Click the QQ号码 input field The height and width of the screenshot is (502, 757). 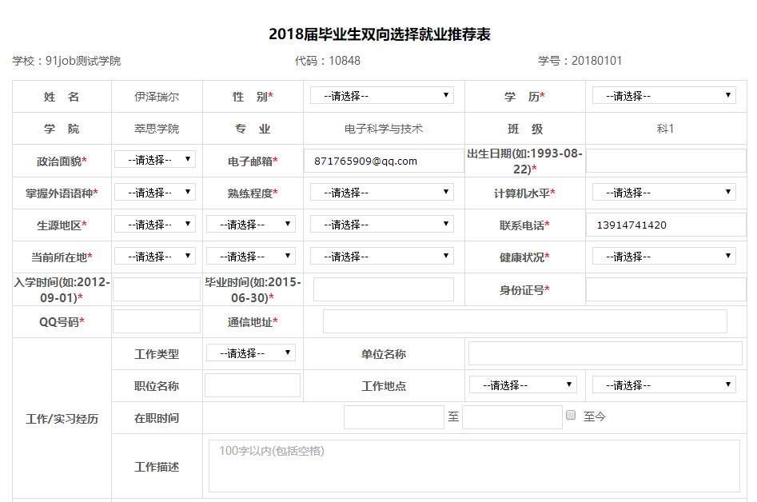tap(157, 321)
